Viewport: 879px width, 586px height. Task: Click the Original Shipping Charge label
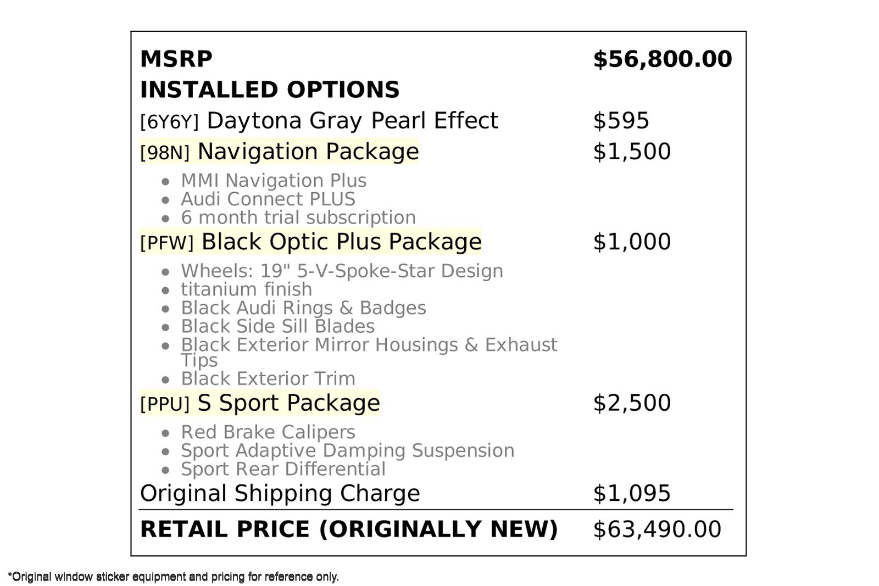pos(280,493)
